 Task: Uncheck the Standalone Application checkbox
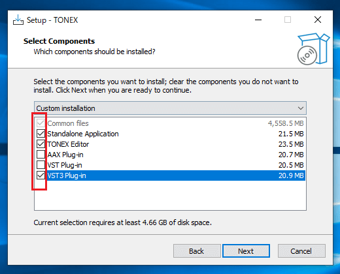[41, 134]
